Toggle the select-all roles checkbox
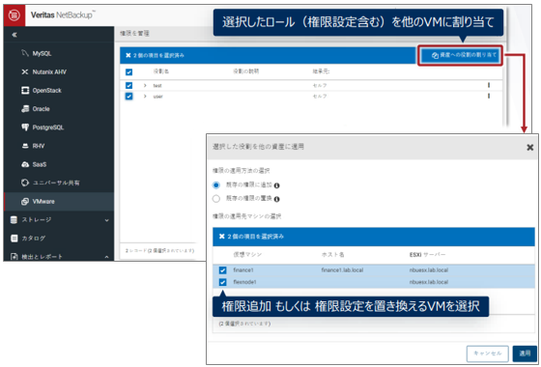This screenshot has height=367, width=541. (128, 72)
